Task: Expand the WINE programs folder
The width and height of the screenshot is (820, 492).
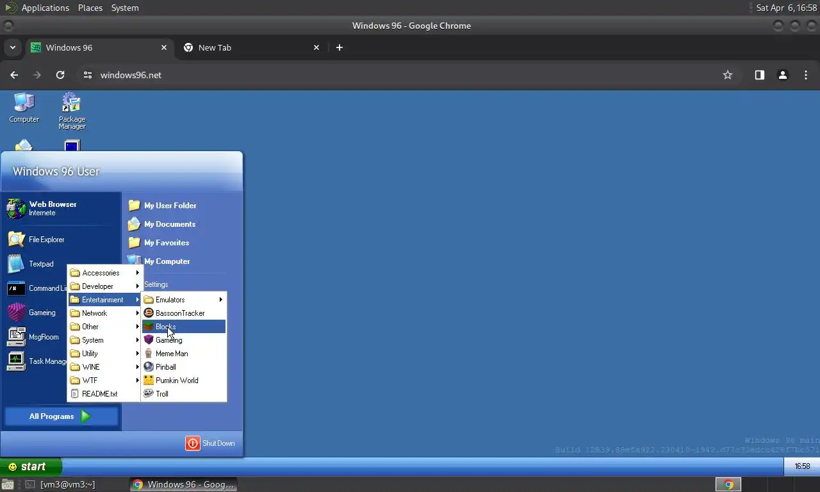Action: [x=104, y=367]
